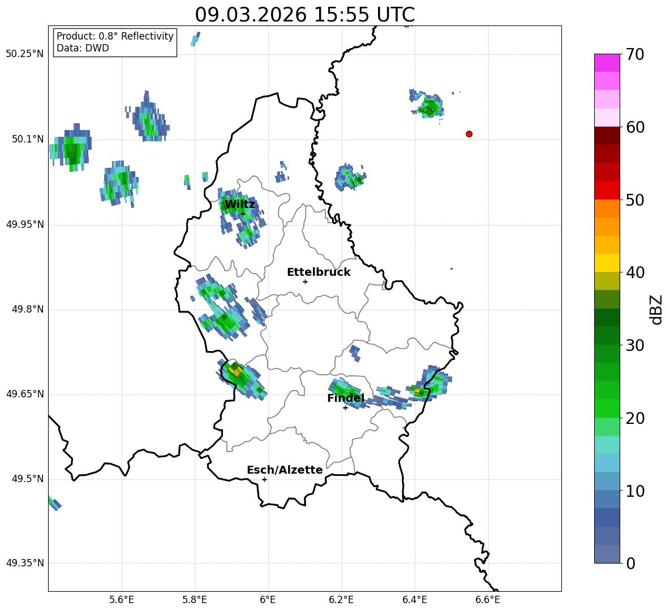Click the 49.35°N latitude tick label
670x611 pixels.
click(x=25, y=563)
